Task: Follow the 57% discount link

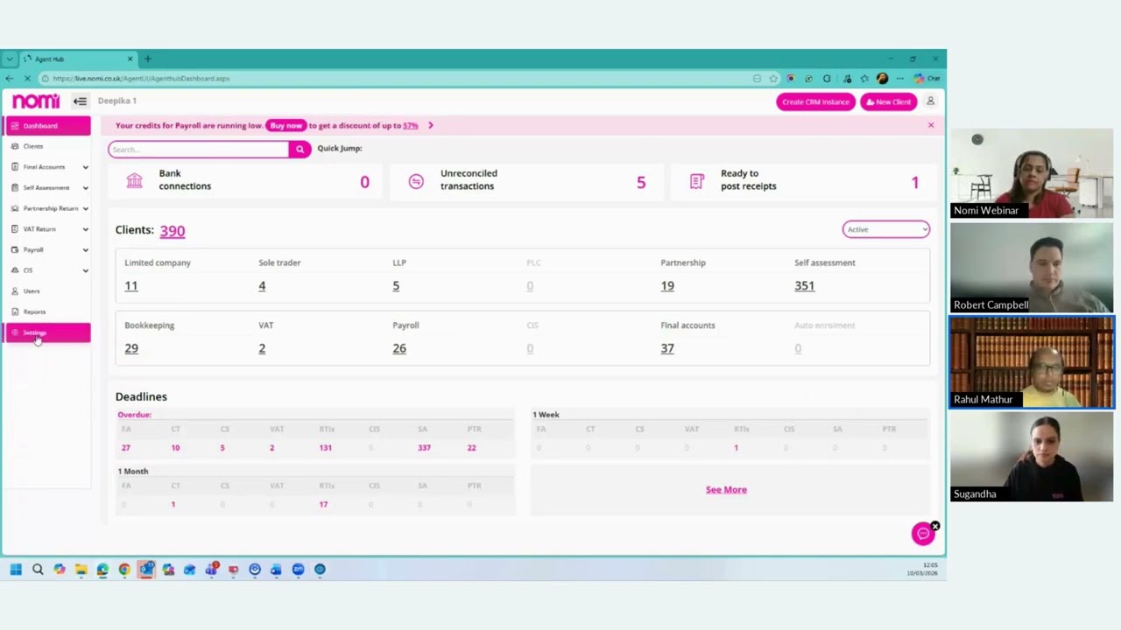Action: pos(411,125)
